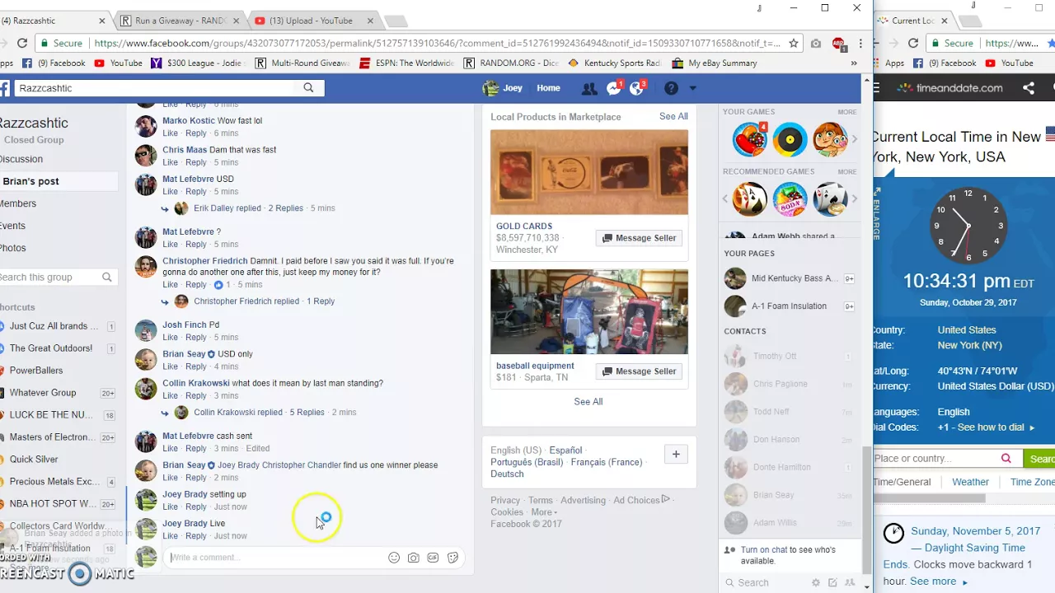Open the yellow disc game under Your Games
1055x593 pixels.
point(790,139)
